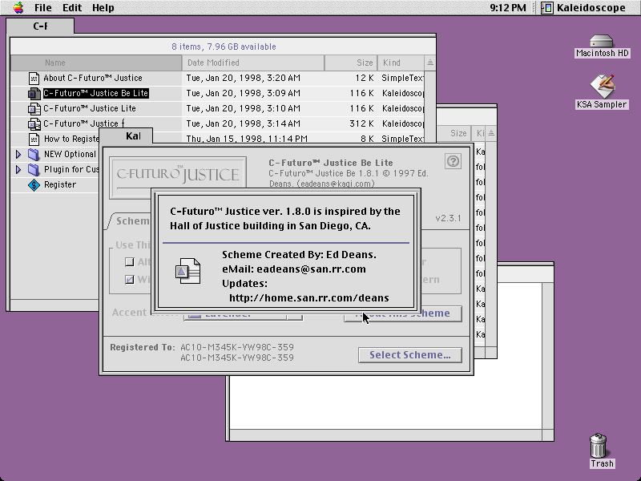Click the 9:12 PM menu bar clock

click(508, 8)
